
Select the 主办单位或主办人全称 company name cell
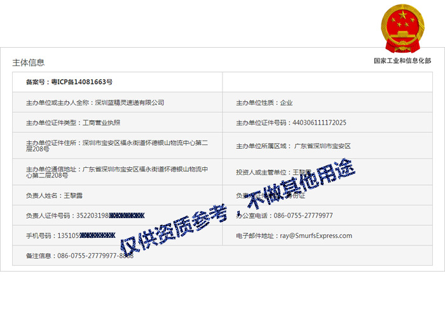click(95, 102)
